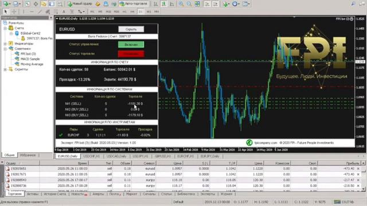Screen dimensions: 367x206
Task: Click the Скрыть button on panel
Action: tap(131, 29)
